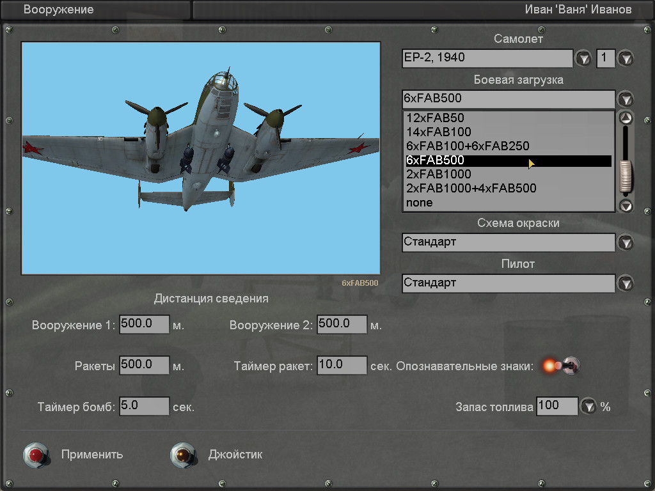
Task: Open the Схема окраски dropdown arrow
Action: pyautogui.click(x=625, y=242)
